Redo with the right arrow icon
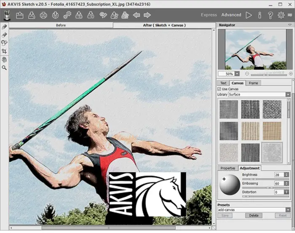The image size is (295, 233). pos(147,15)
